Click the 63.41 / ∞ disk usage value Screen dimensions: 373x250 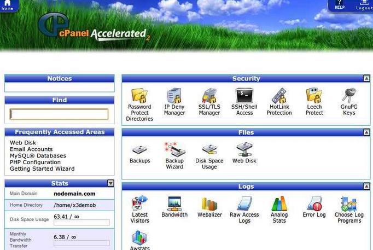(66, 217)
